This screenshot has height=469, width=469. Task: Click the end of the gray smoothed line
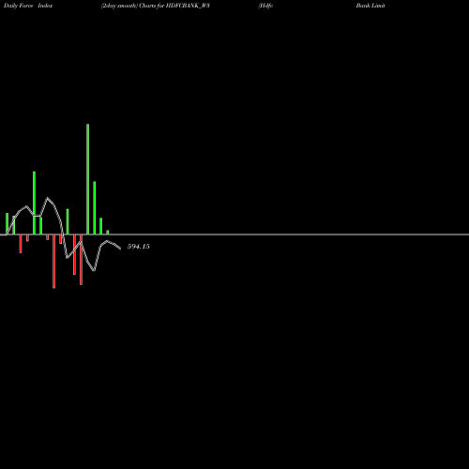[x=120, y=249]
